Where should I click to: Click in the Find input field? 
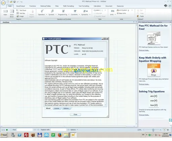25,130
